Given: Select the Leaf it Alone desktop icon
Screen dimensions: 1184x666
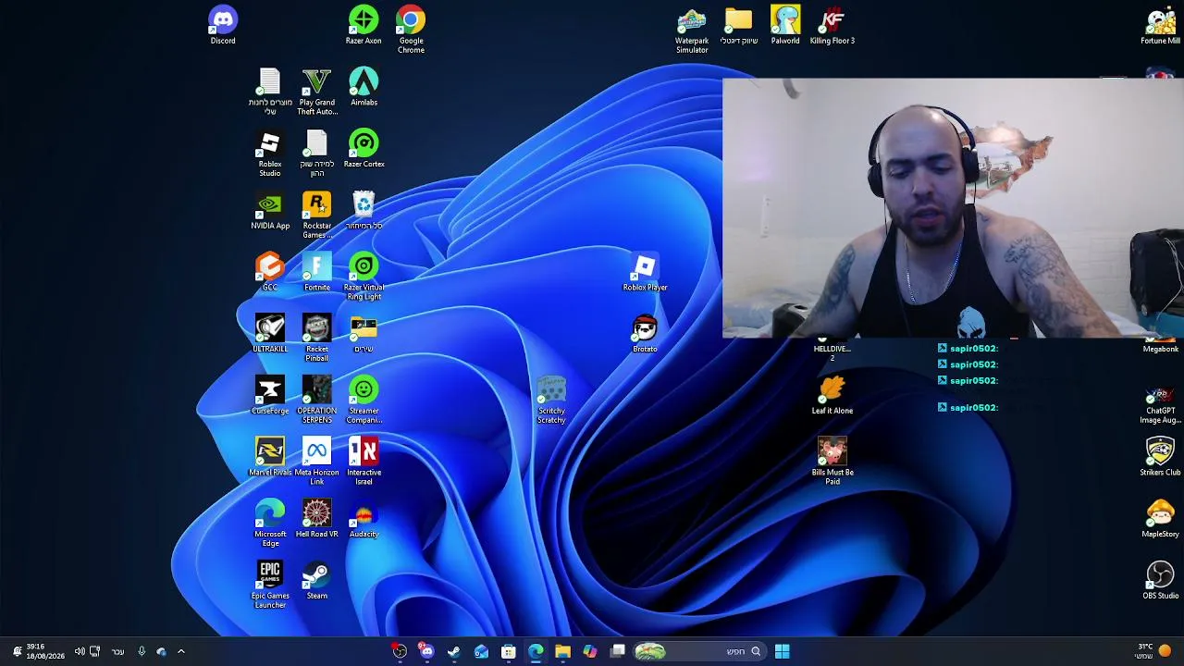Looking at the screenshot, I should tap(832, 396).
